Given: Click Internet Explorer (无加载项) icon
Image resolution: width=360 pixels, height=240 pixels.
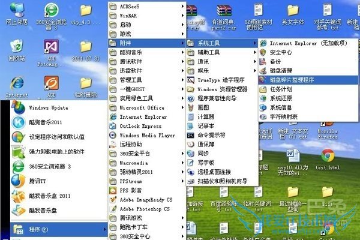Looking at the screenshot, I should coord(263,43).
